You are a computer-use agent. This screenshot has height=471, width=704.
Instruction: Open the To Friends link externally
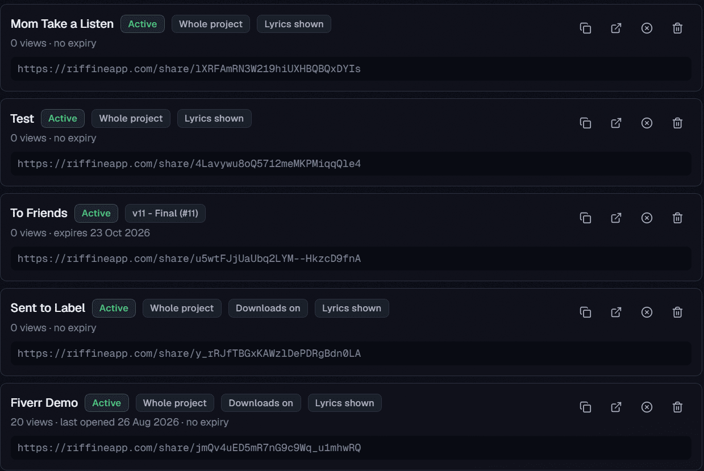616,218
